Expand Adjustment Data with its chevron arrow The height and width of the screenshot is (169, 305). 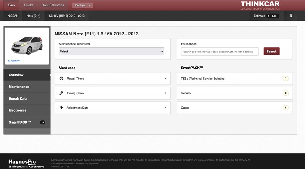pos(165,108)
